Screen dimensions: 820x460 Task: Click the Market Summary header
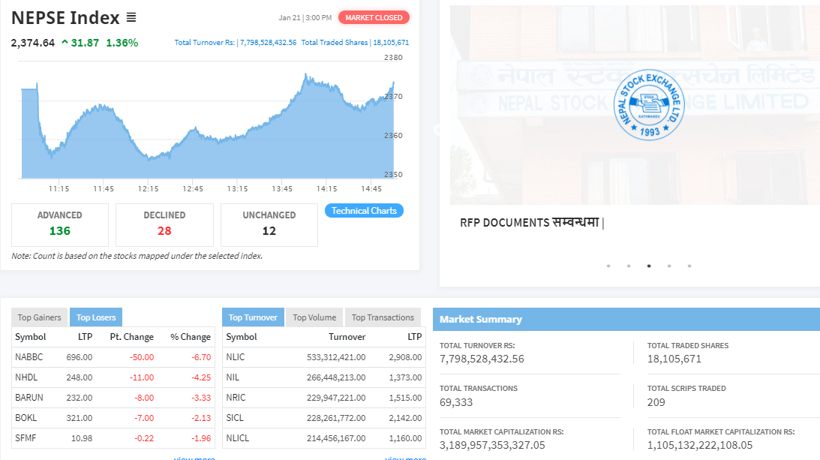(x=626, y=319)
